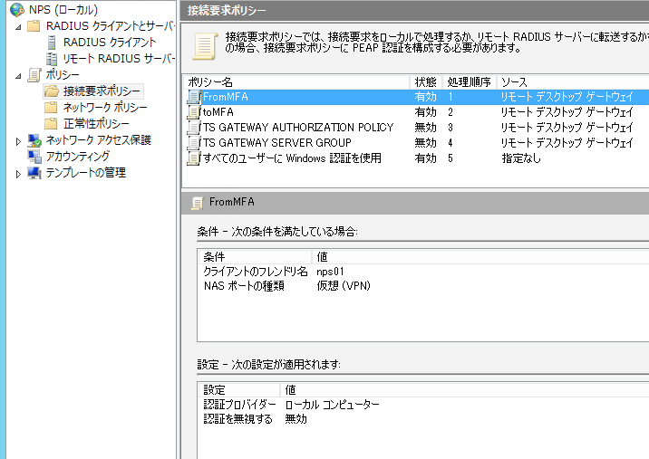Click the ネットワーク アクセス保護 icon
The width and height of the screenshot is (649, 459).
pos(34,140)
